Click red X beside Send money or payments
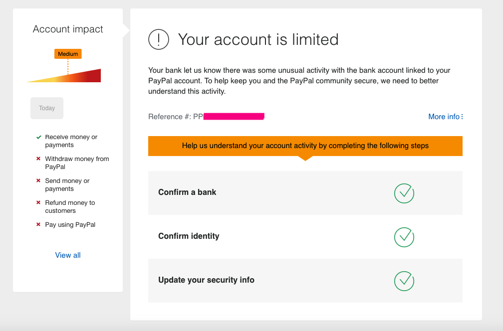Image resolution: width=503 pixels, height=331 pixels. click(x=38, y=181)
